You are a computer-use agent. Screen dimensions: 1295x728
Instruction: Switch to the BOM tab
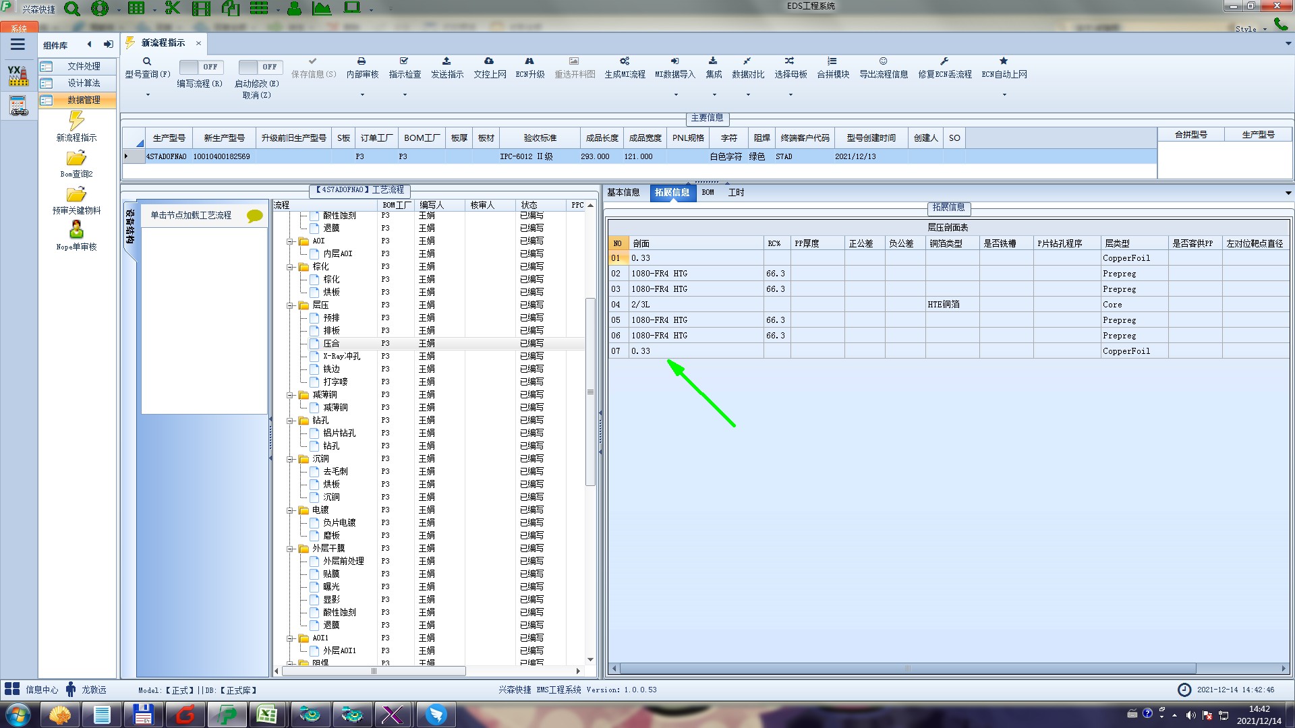pyautogui.click(x=708, y=193)
